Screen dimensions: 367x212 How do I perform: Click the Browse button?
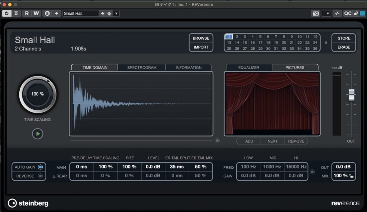[201, 38]
